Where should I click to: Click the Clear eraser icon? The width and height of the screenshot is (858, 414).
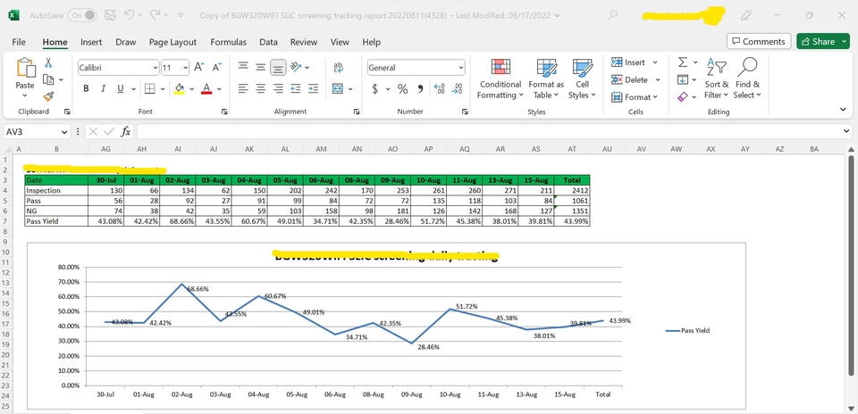click(x=682, y=96)
